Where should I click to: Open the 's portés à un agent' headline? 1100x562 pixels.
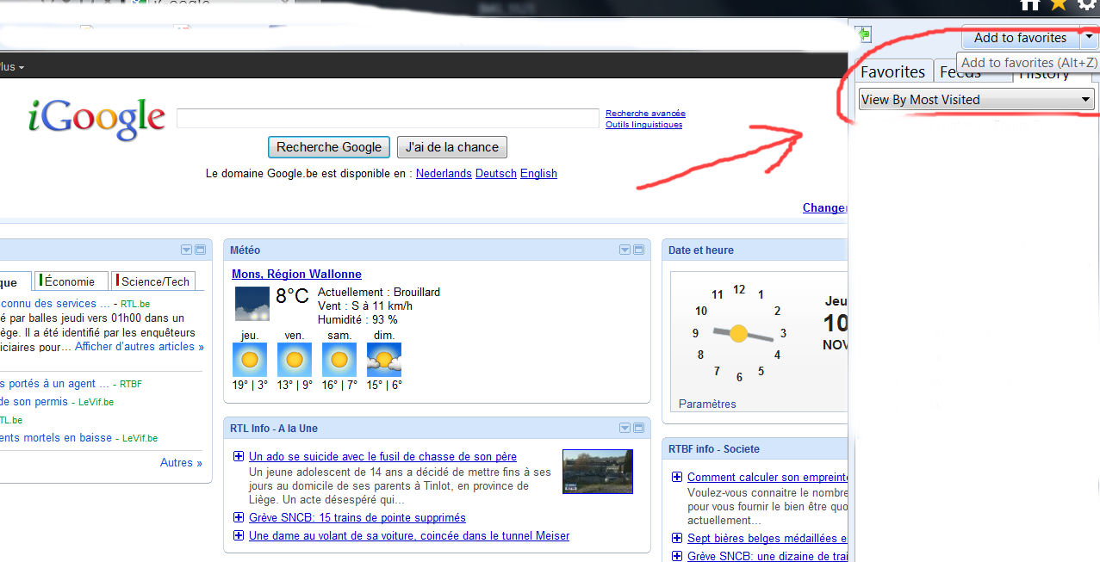click(x=55, y=384)
